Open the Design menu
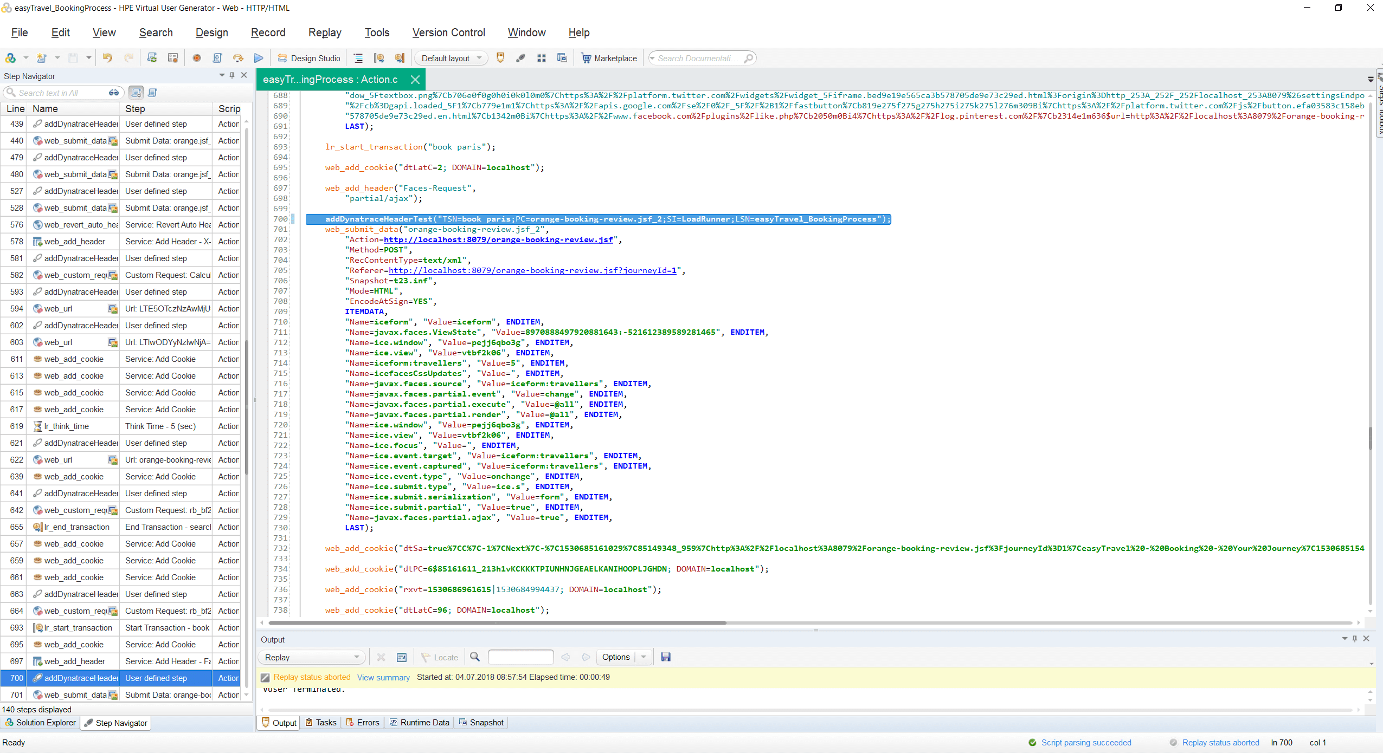This screenshot has height=753, width=1383. [x=212, y=33]
